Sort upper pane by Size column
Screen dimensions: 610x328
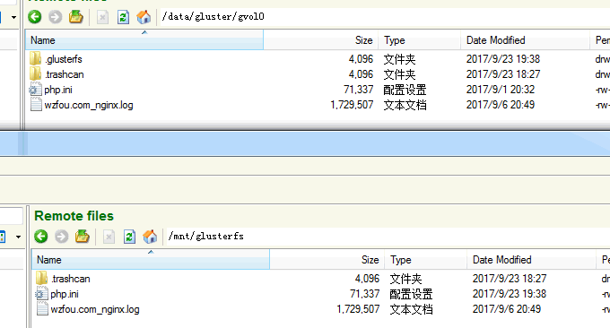click(x=320, y=40)
